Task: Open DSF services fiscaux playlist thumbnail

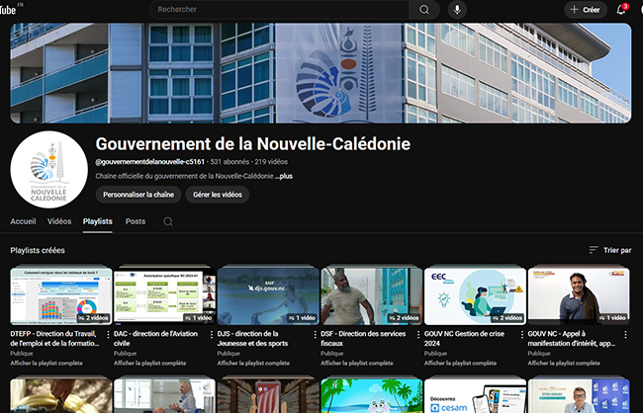Action: point(372,296)
